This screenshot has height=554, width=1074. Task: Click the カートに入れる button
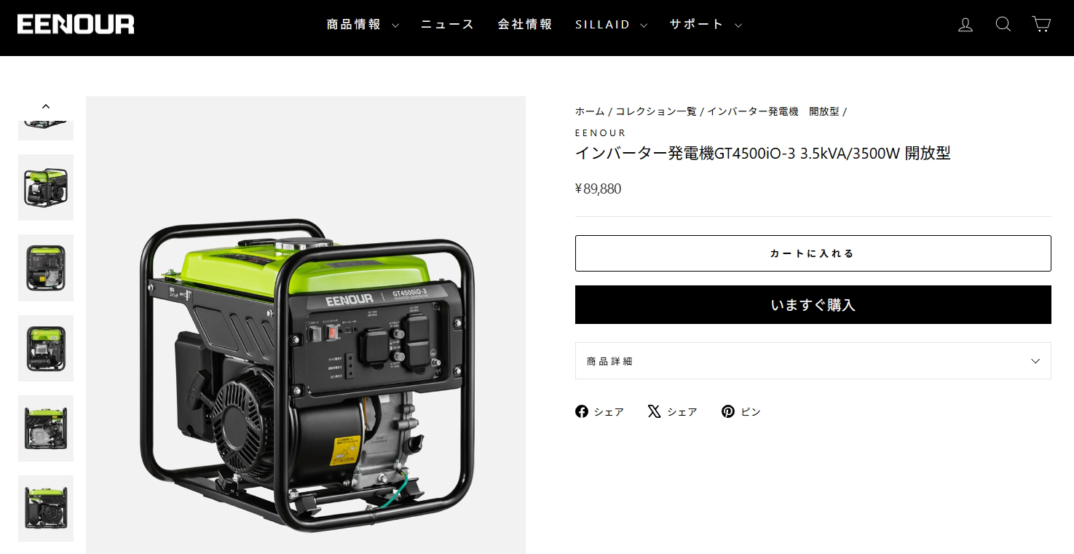813,253
